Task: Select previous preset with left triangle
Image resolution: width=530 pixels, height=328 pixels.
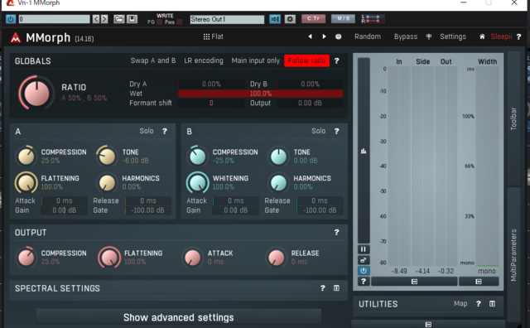Action: pyautogui.click(x=310, y=36)
